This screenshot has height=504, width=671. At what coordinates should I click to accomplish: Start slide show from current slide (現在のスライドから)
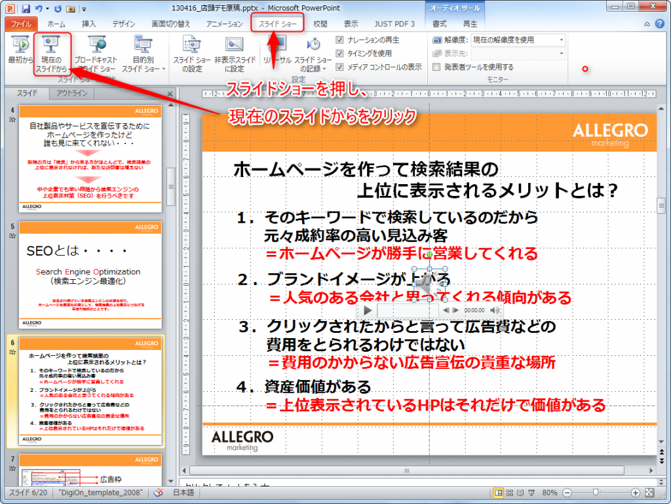coord(51,55)
